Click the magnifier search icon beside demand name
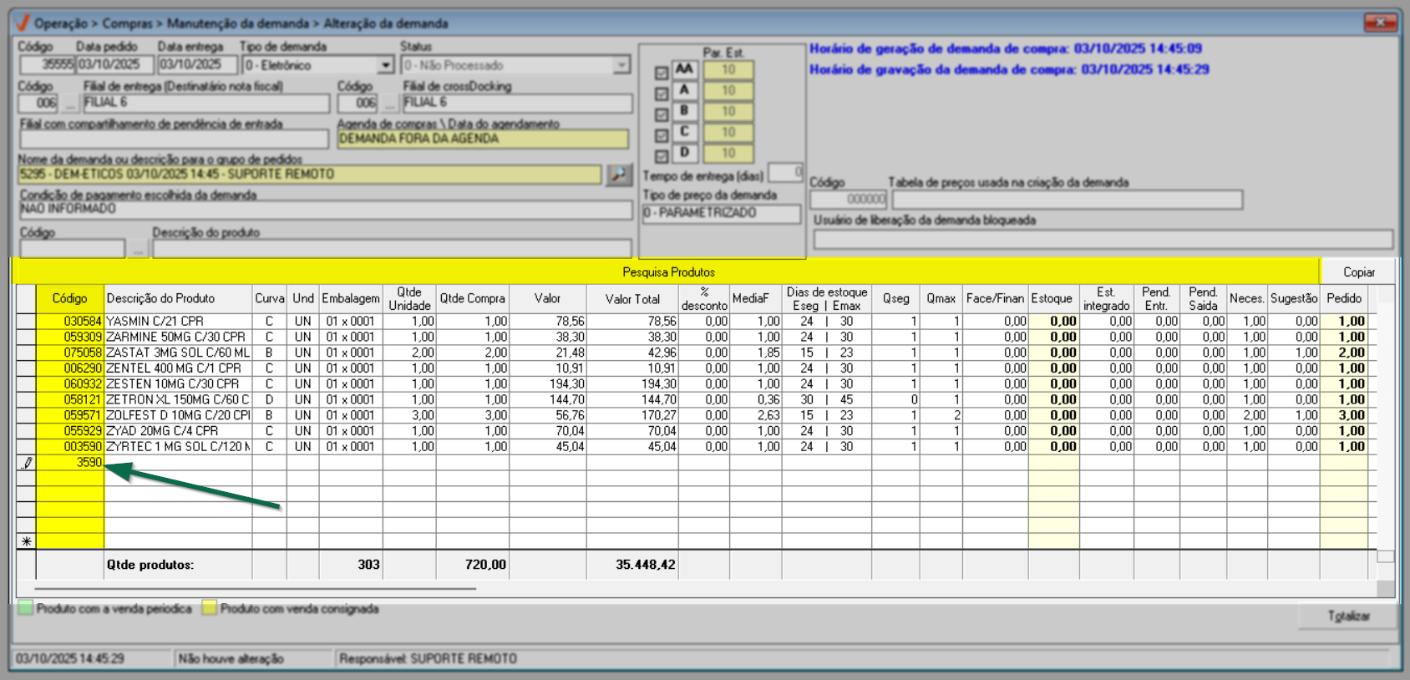Image resolution: width=1410 pixels, height=680 pixels. point(619,174)
